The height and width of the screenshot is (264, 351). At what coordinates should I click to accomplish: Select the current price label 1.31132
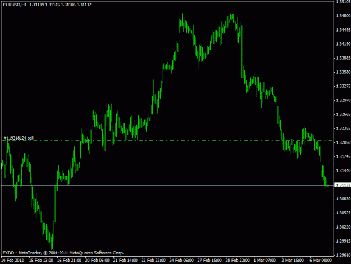(x=343, y=185)
